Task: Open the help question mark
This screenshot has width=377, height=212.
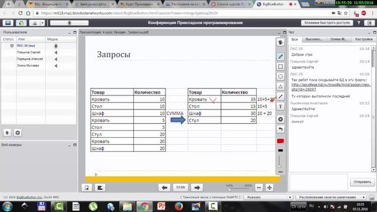Action: (x=359, y=23)
